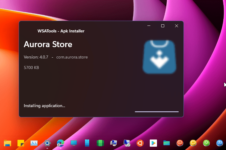Image resolution: width=226 pixels, height=150 pixels.
Task: Open the green Android subsystem taskbar icon
Action: [x=100, y=143]
